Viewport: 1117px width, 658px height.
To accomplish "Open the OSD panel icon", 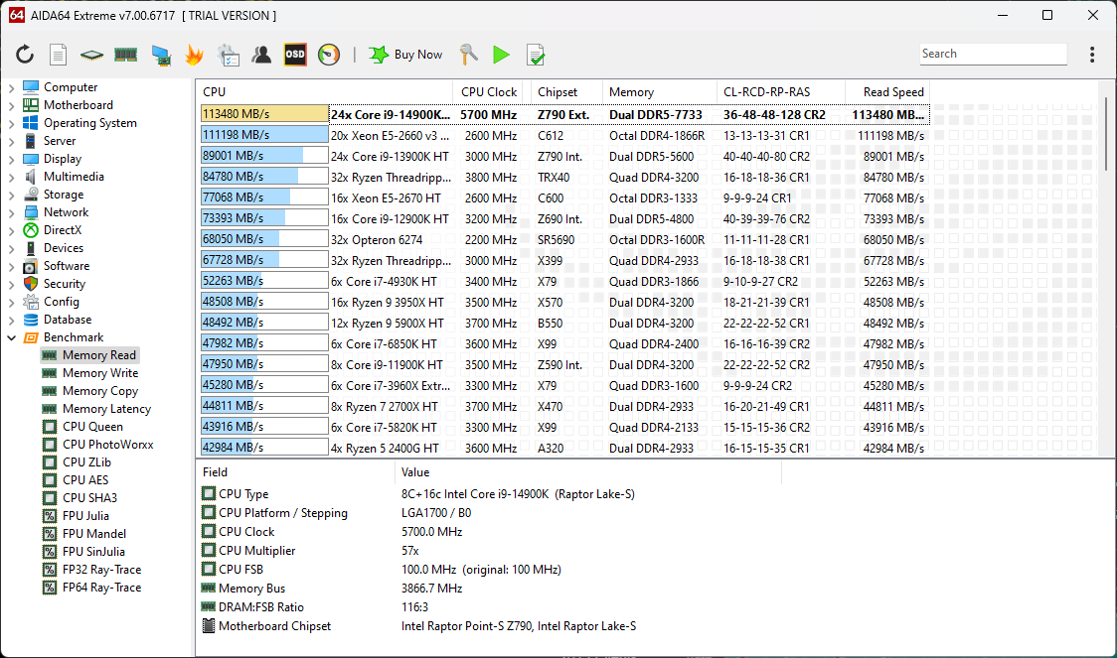I will [x=295, y=55].
